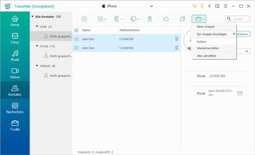
Task: Uncheck the John Doe checkbox
Action: pos(76,48)
